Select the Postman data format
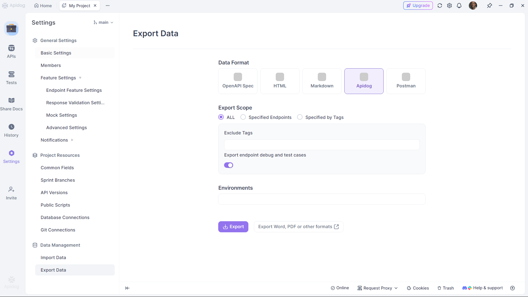Image resolution: width=528 pixels, height=297 pixels. 406,81
